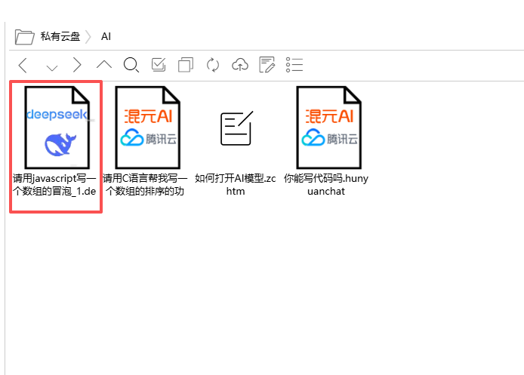
Task: Click the copy files icon
Action: 186,65
